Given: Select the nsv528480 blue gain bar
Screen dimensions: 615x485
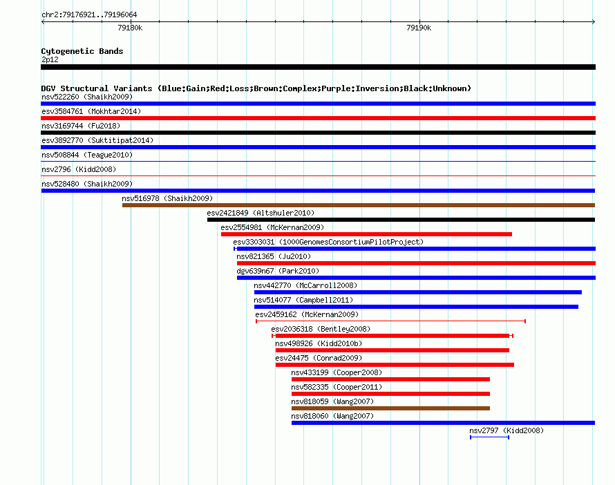Looking at the screenshot, I should click(x=318, y=191).
